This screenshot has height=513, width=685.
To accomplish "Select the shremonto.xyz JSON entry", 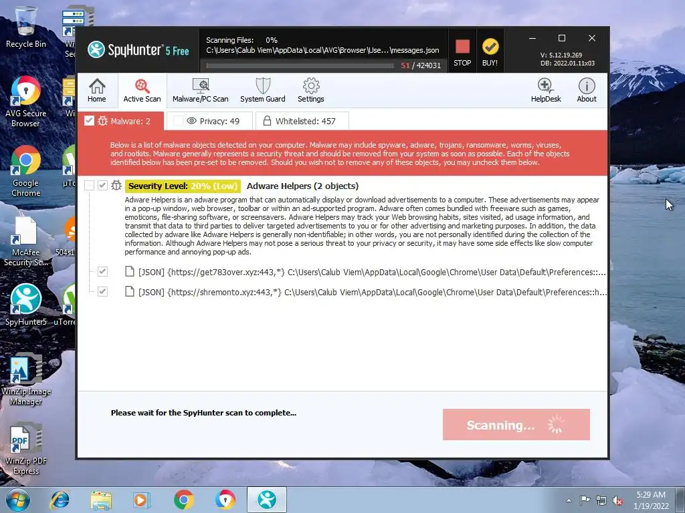I will click(x=365, y=292).
